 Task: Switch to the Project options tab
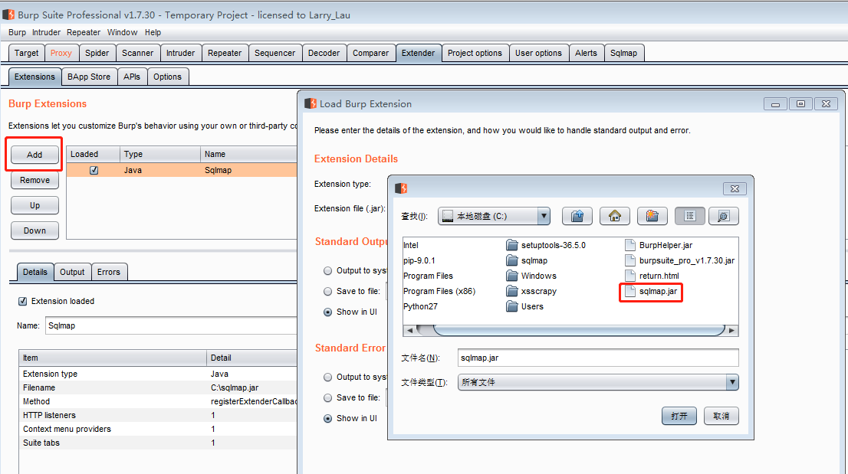click(x=475, y=53)
